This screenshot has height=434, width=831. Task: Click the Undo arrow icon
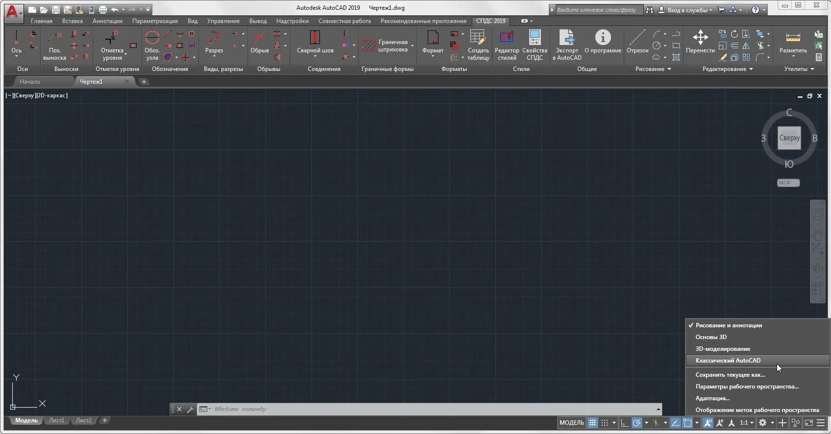pos(115,10)
